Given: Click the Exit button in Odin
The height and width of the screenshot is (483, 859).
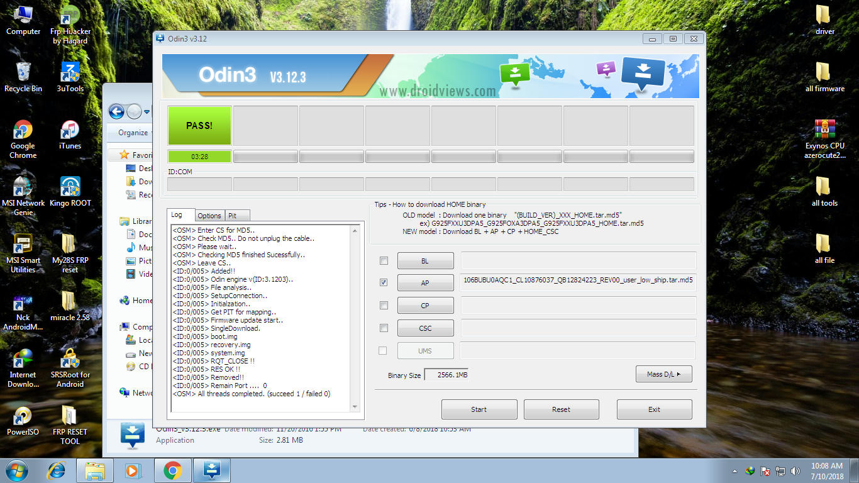Looking at the screenshot, I should 654,409.
